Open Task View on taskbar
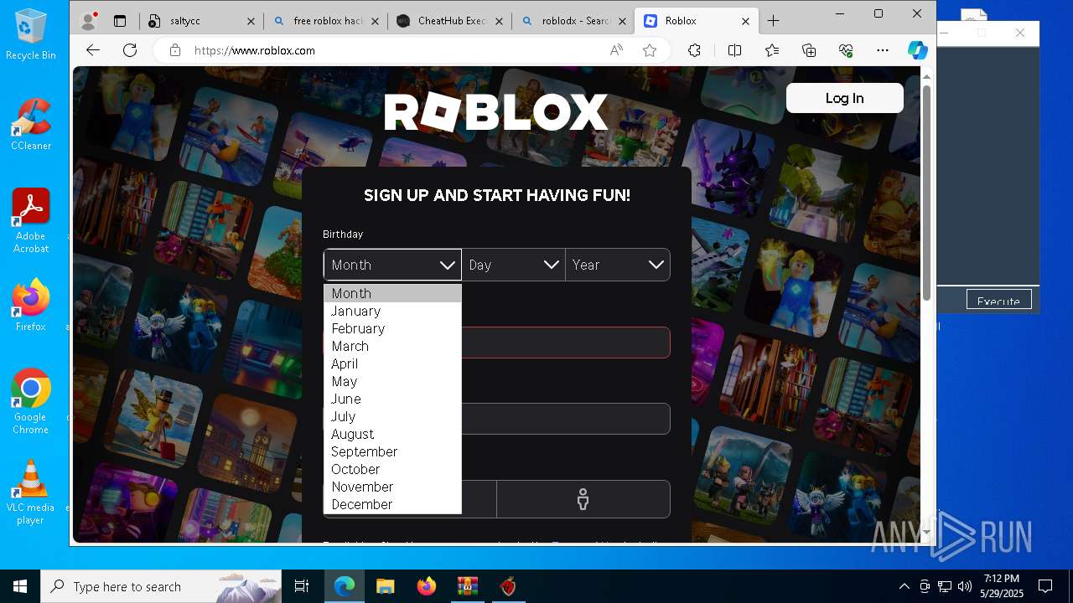The image size is (1073, 603). [x=302, y=586]
